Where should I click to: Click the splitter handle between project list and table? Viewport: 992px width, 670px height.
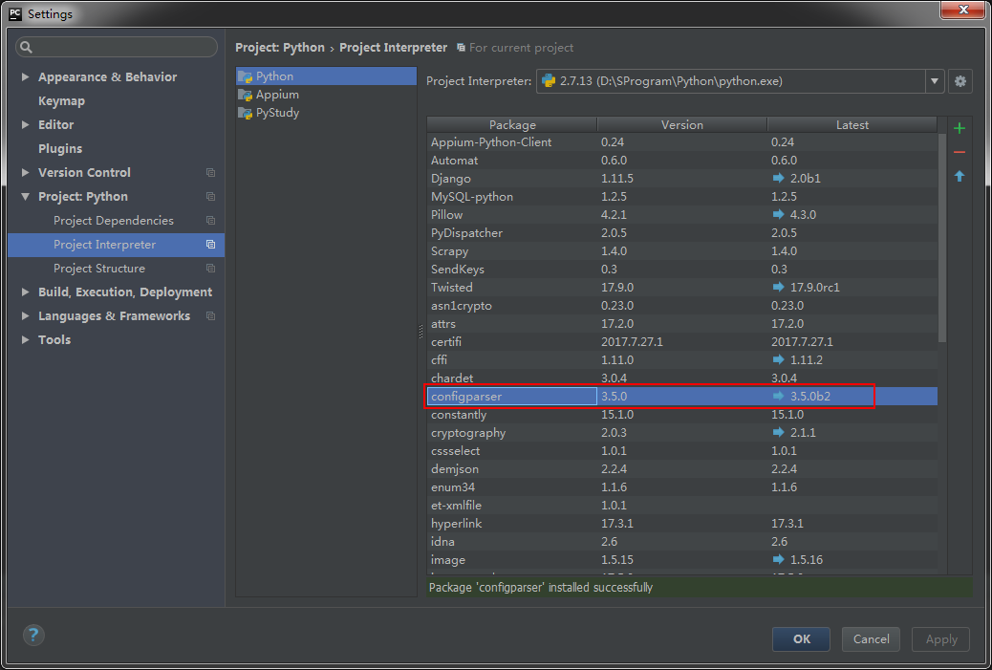coord(421,332)
